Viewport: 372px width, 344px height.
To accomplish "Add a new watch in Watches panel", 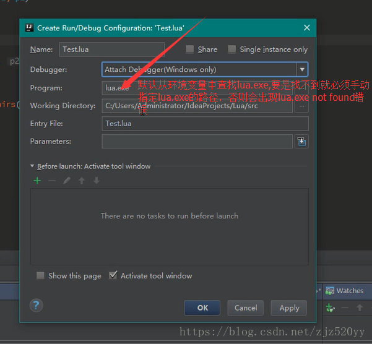I will click(x=330, y=307).
